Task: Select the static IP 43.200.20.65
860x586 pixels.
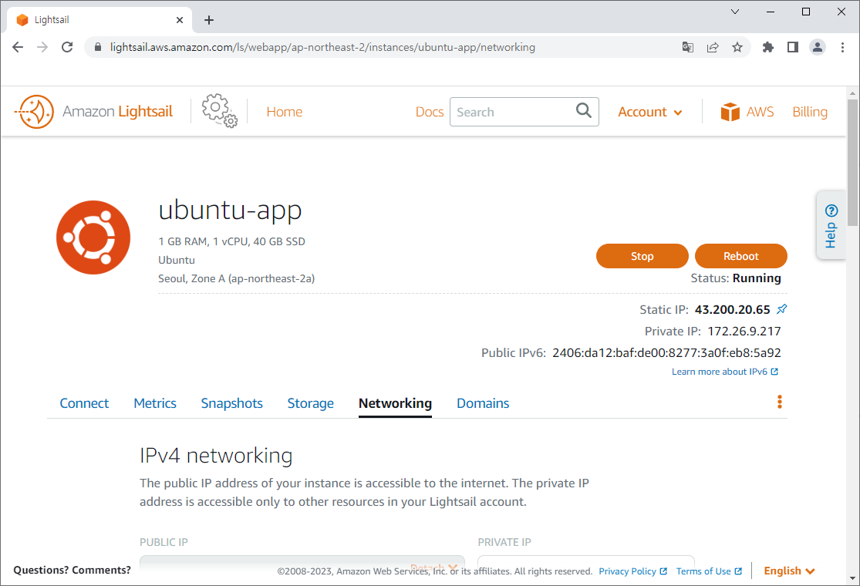Action: coord(732,310)
